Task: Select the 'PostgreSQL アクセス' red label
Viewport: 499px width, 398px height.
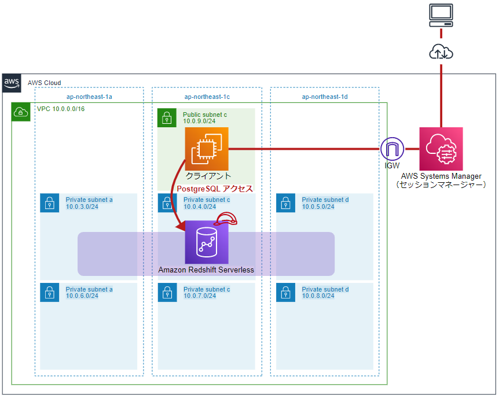Action: click(x=215, y=189)
